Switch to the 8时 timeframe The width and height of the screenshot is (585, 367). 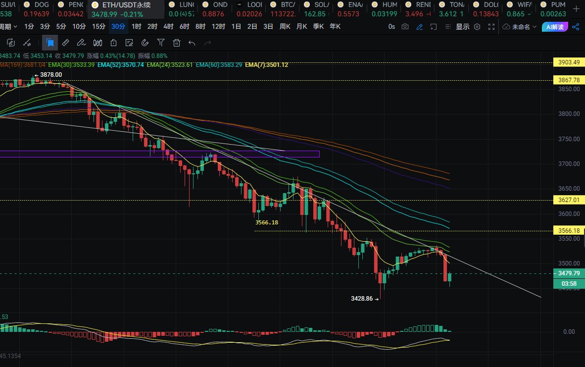[200, 27]
